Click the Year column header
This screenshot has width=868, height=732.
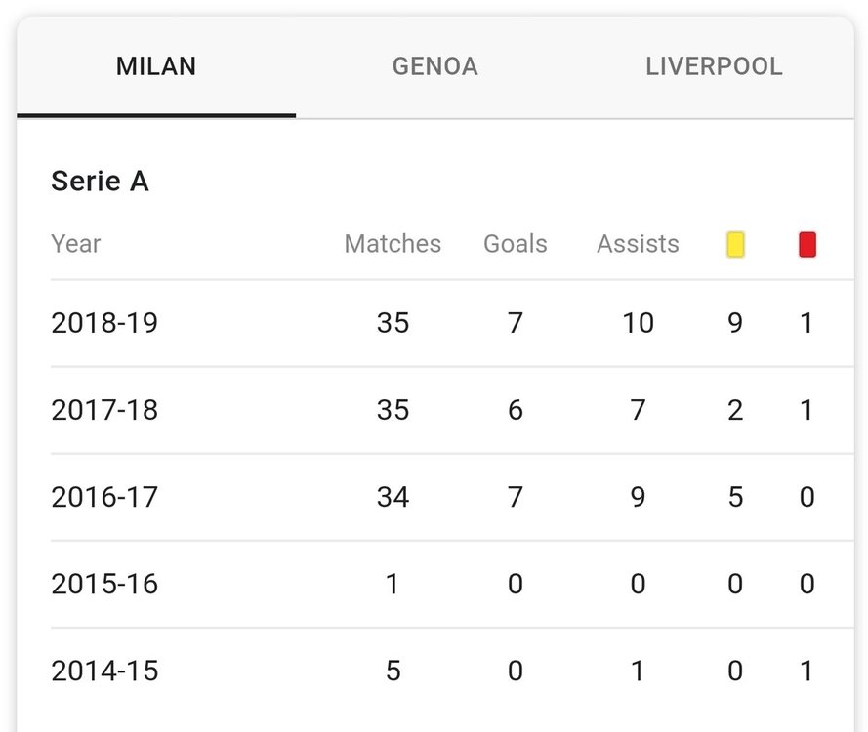76,244
